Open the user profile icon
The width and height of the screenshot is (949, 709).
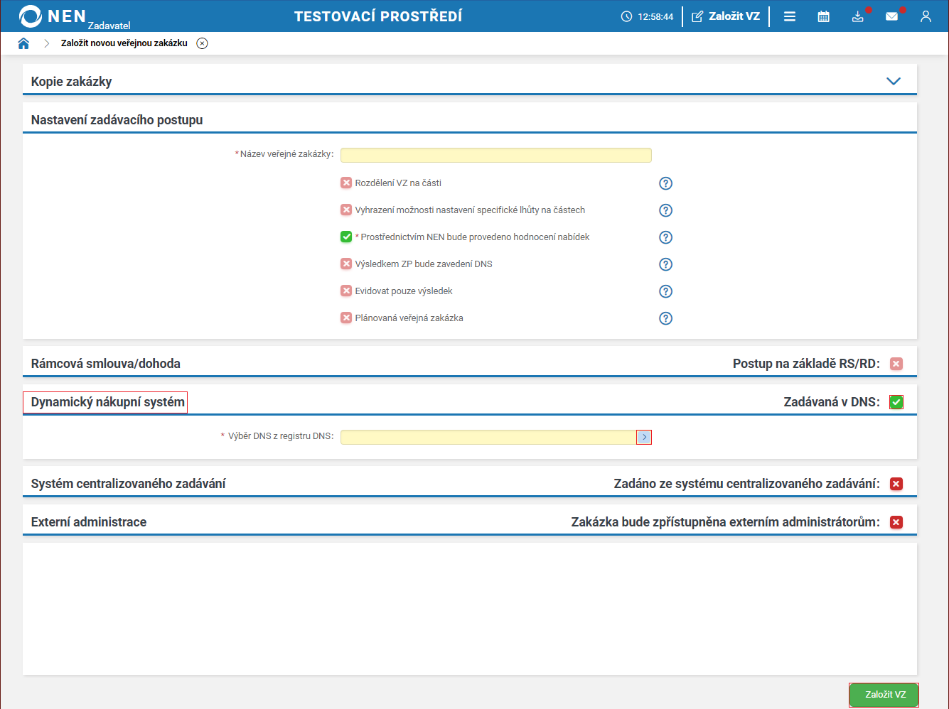coord(926,16)
